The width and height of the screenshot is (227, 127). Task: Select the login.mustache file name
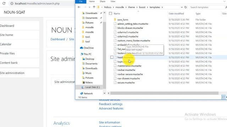coord(125,61)
